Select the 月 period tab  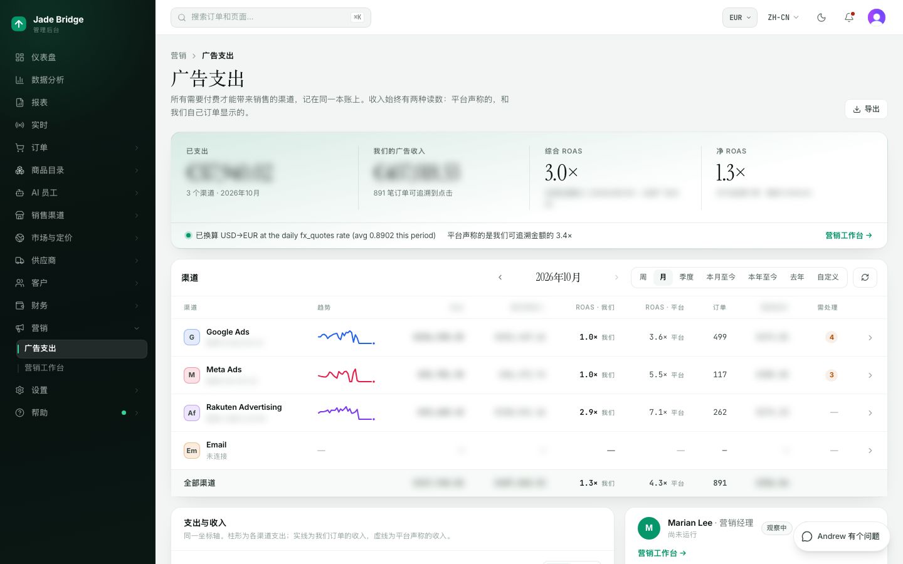tap(663, 277)
